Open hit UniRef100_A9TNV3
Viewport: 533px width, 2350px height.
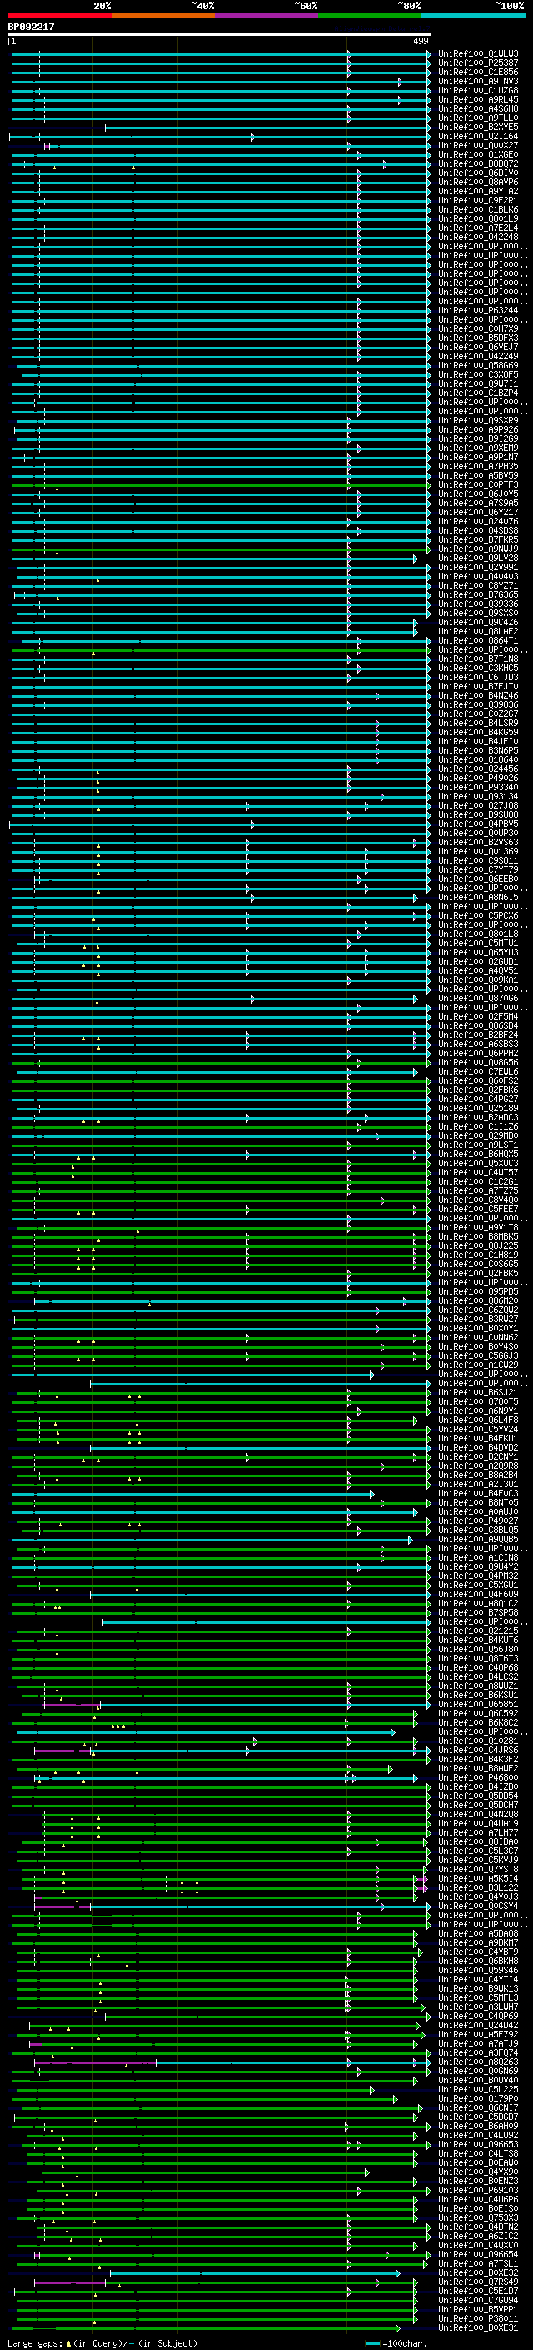pos(477,81)
